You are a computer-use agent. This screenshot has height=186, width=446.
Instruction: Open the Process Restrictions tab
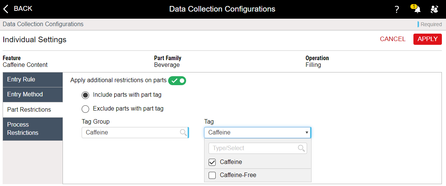33,129
